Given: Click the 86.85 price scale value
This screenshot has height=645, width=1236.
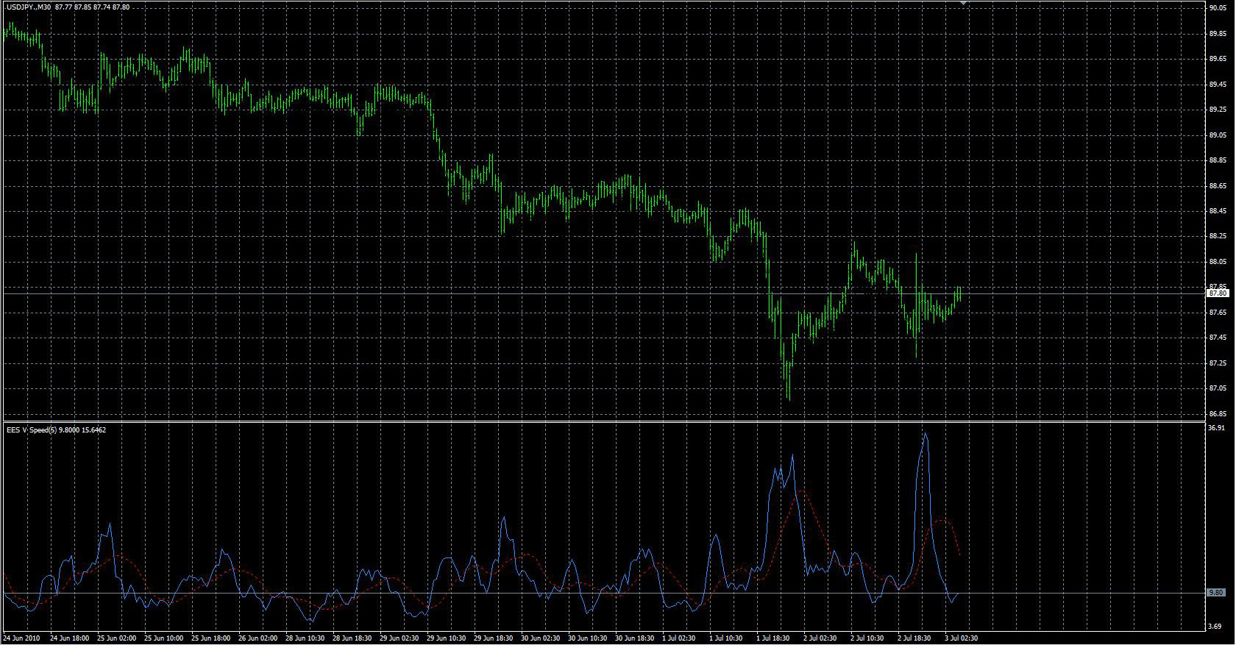Looking at the screenshot, I should tap(1217, 413).
